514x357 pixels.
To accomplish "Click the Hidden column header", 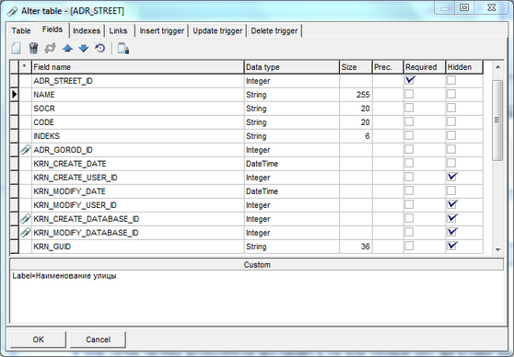I will 464,67.
